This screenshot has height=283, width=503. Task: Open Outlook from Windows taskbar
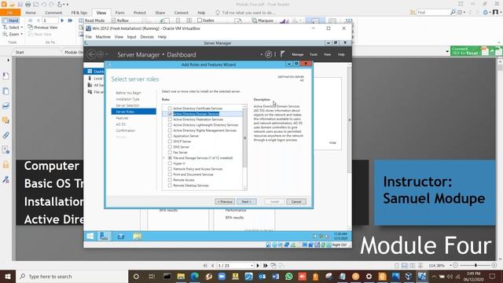pos(262,276)
